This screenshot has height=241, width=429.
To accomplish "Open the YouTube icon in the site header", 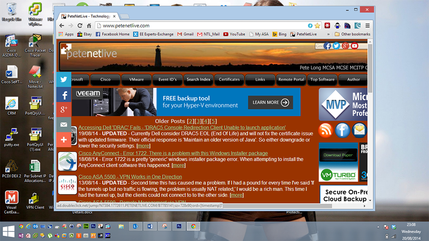I will click(355, 46).
